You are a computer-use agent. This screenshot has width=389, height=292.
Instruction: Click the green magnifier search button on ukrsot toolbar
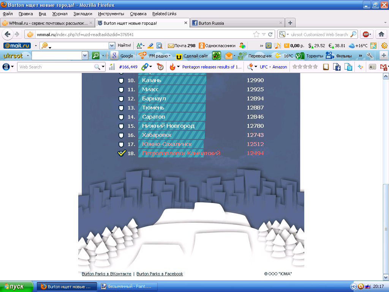(x=95, y=56)
